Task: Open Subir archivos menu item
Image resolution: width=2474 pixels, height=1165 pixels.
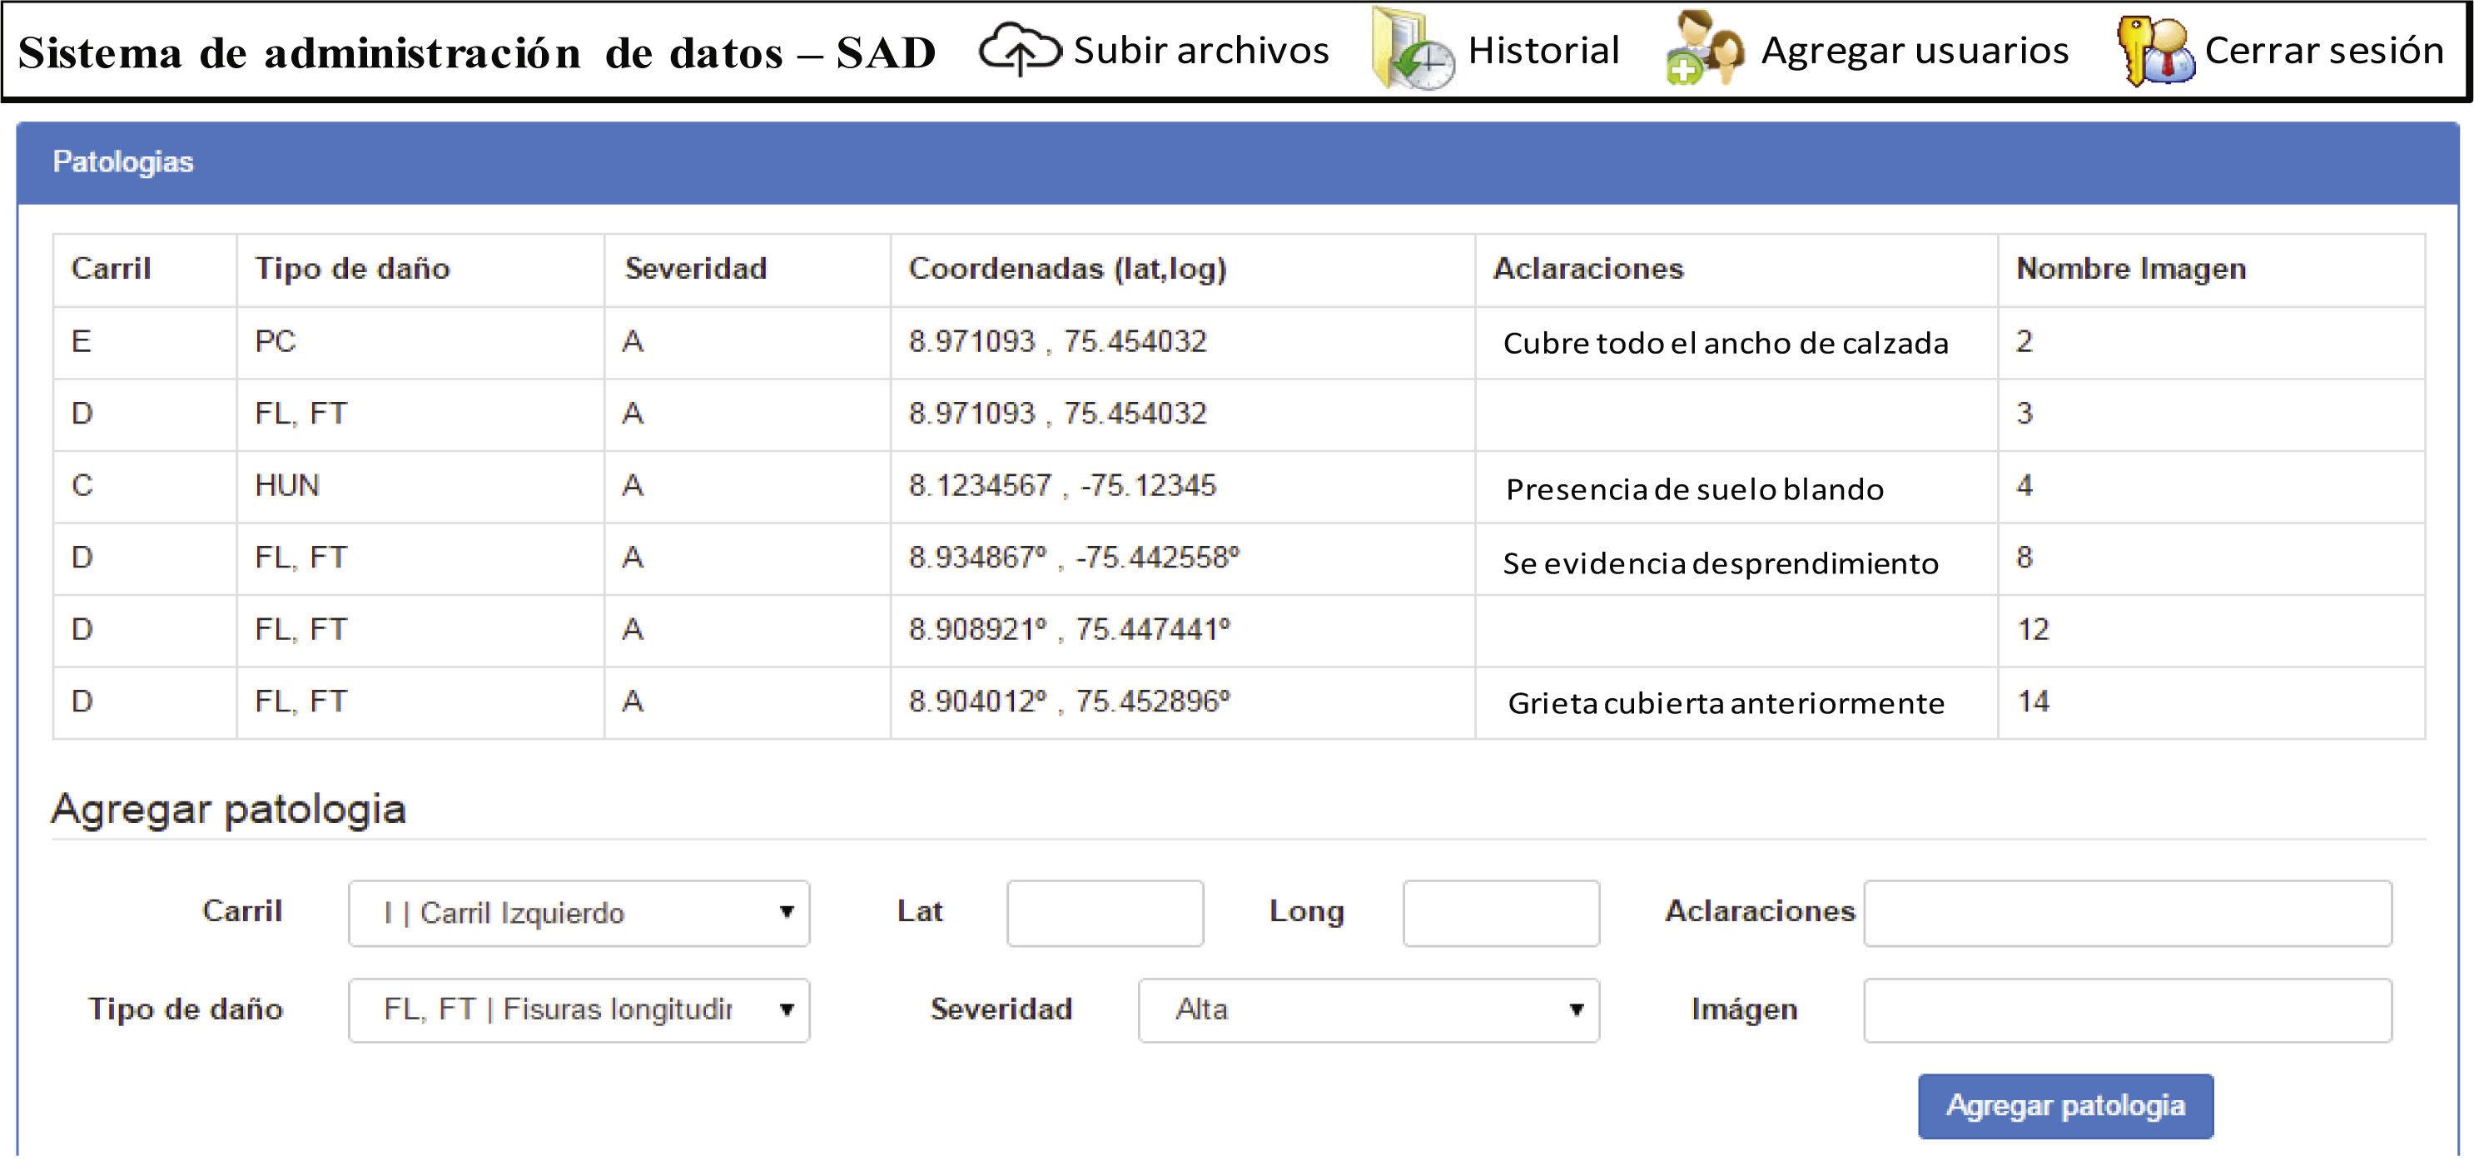Action: tap(1200, 50)
